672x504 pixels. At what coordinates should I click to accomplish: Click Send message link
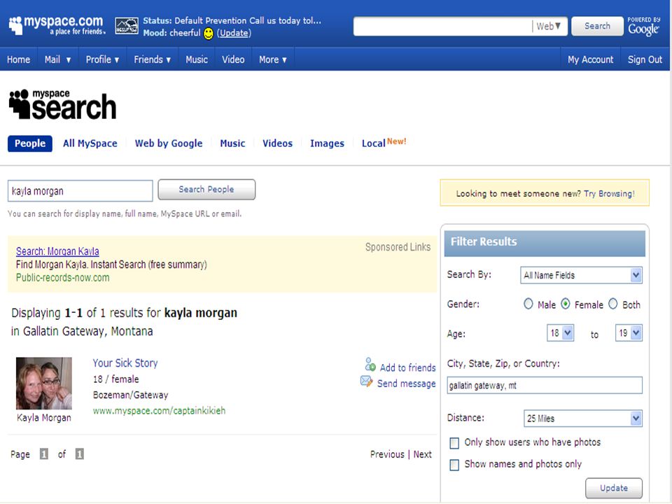(406, 384)
